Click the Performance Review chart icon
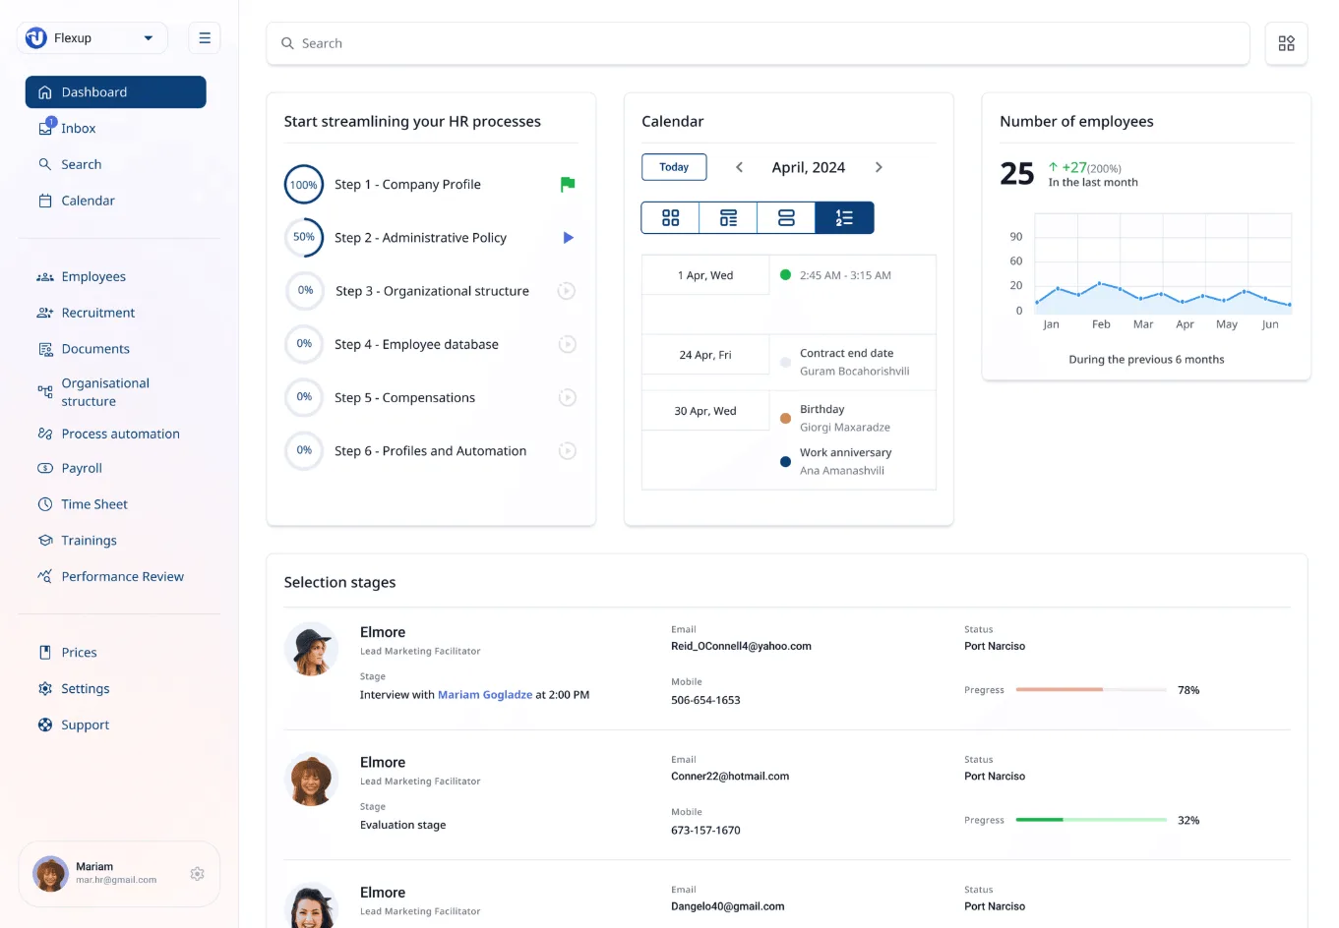 (45, 576)
